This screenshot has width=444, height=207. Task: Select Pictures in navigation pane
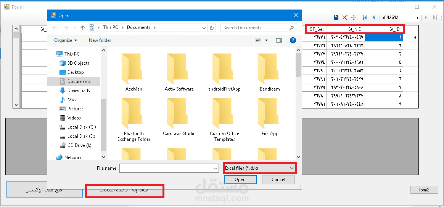(71, 109)
